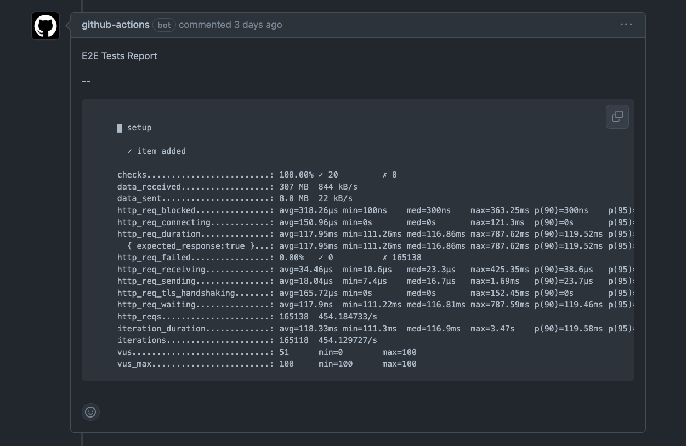Open the '3 days ago' timestamp link
Screen dimensions: 686x446
click(x=258, y=25)
